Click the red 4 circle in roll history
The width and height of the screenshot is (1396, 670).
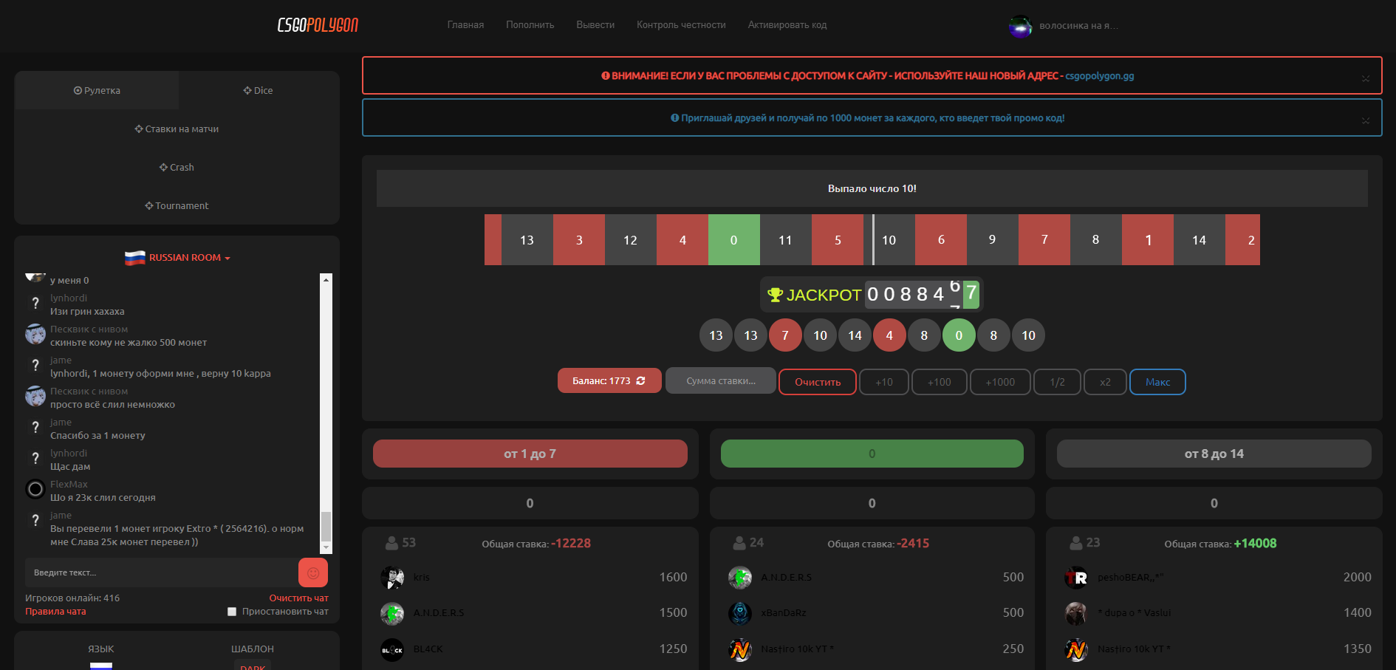point(889,335)
